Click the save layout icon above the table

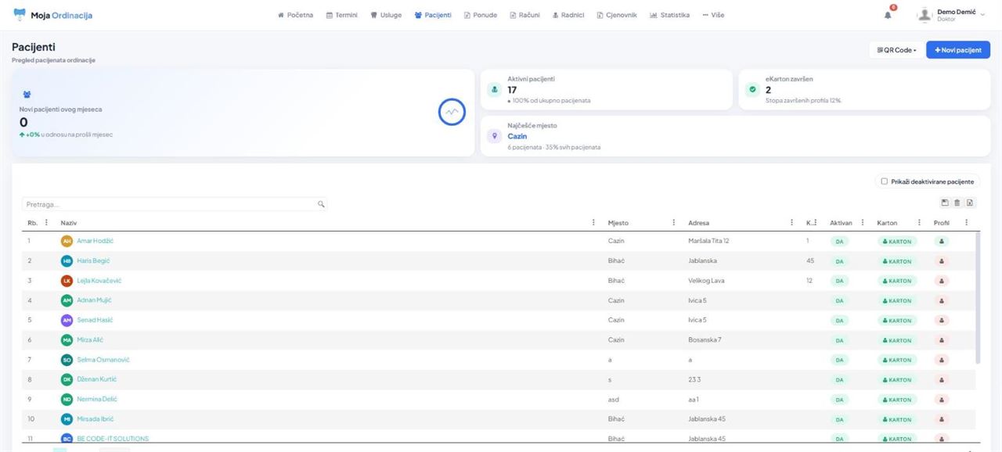(945, 203)
